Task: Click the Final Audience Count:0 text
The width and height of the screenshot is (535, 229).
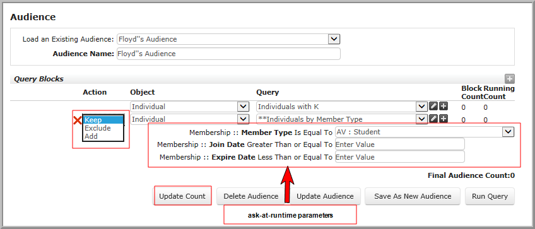Action: pos(471,176)
